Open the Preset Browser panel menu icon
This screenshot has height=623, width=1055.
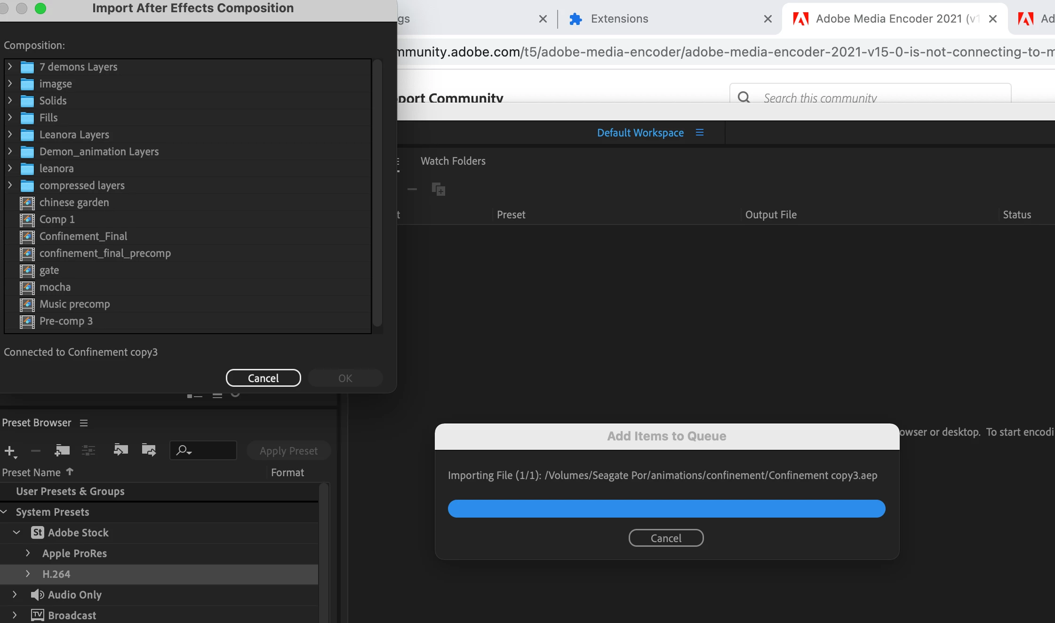(84, 423)
